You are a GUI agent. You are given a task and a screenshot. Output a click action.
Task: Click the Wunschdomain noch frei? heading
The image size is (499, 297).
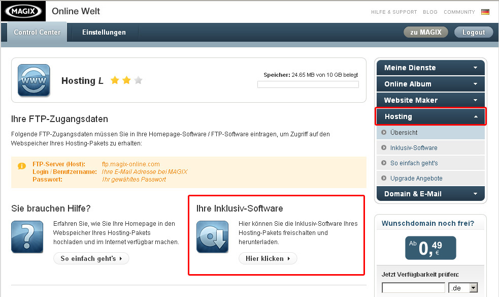point(428,223)
